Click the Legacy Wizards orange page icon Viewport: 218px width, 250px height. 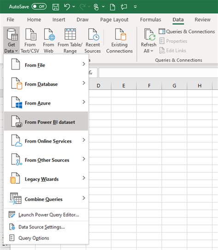(15, 178)
